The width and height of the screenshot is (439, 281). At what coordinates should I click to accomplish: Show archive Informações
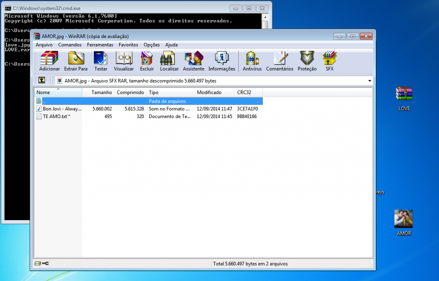tap(222, 61)
